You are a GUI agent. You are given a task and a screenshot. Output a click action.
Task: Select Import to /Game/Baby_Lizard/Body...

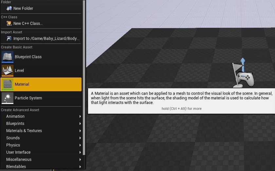[x=41, y=39]
